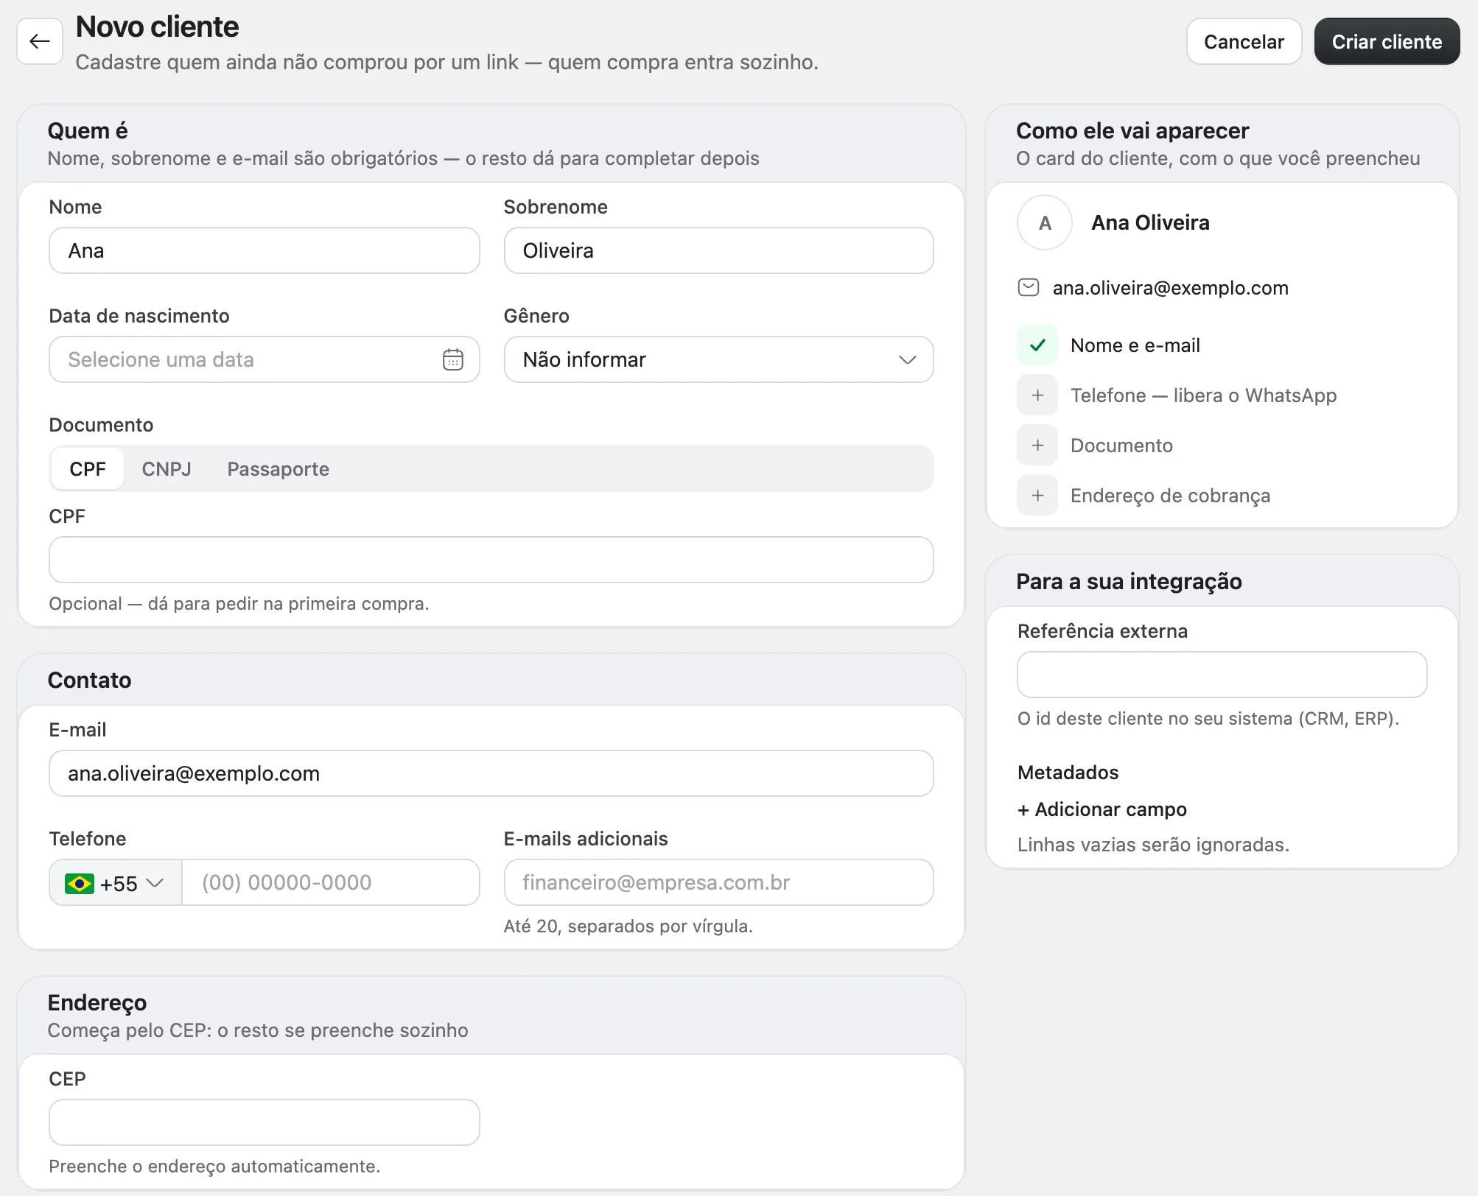Click the Criar cliente button
The width and height of the screenshot is (1478, 1196).
click(1387, 41)
